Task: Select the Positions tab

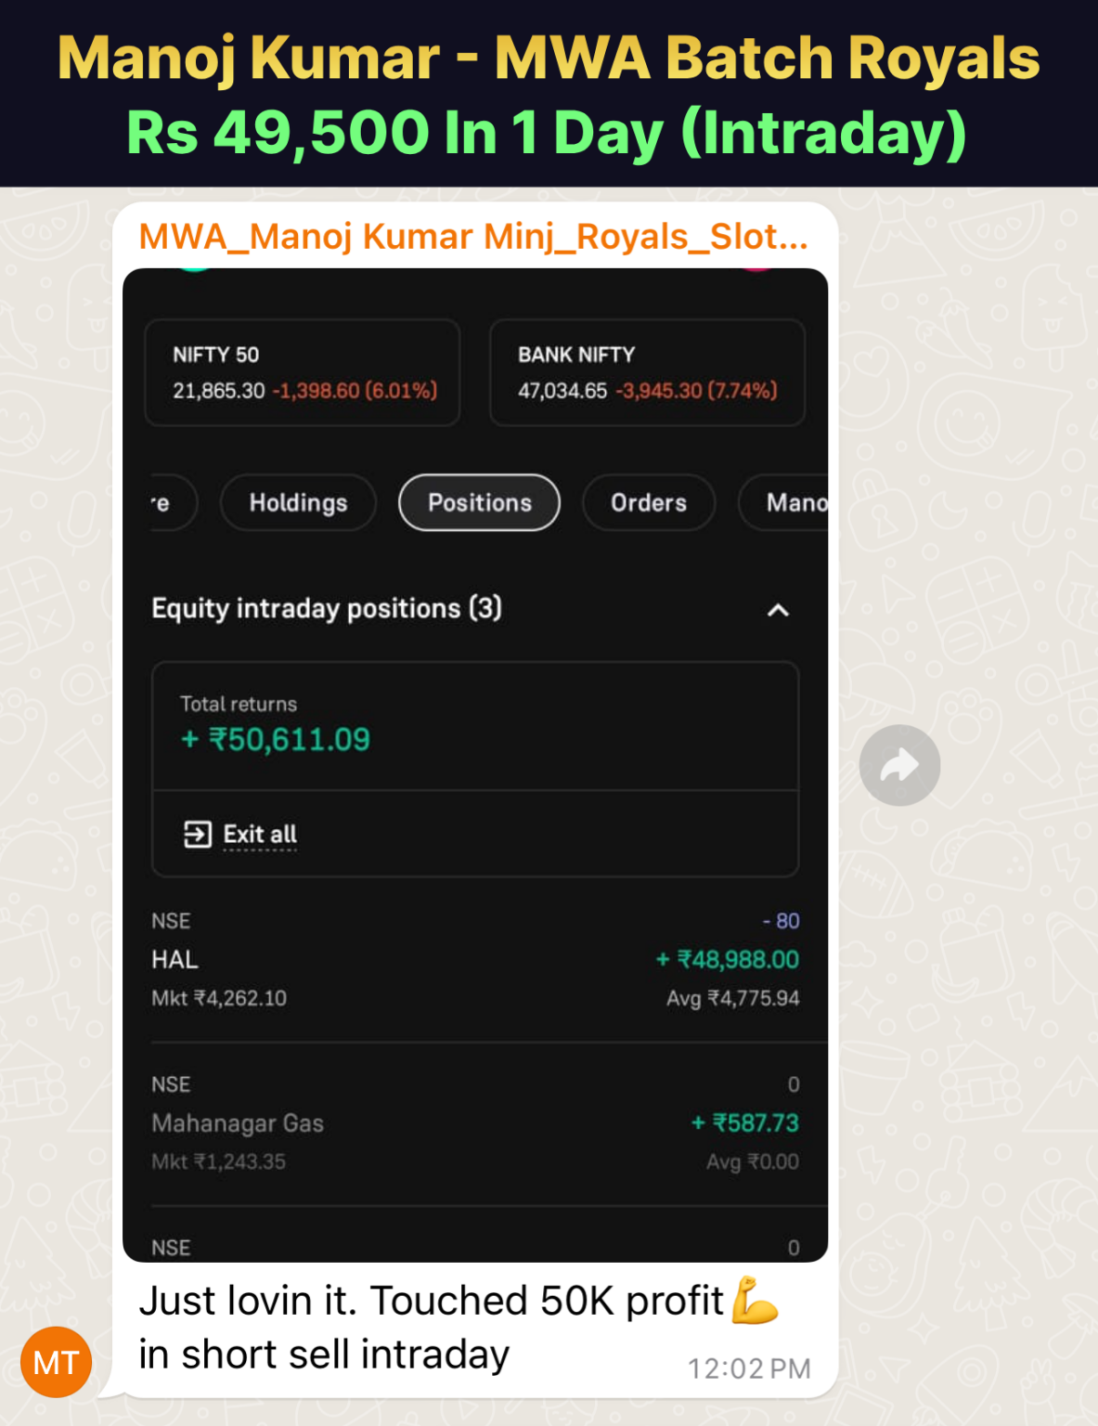Action: coord(479,502)
